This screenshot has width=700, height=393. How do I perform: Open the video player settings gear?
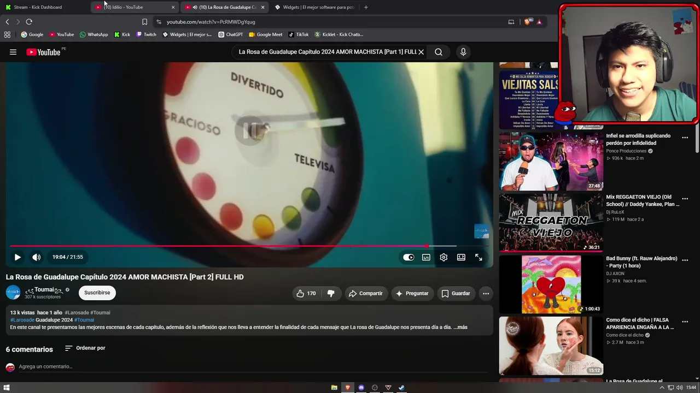444,257
